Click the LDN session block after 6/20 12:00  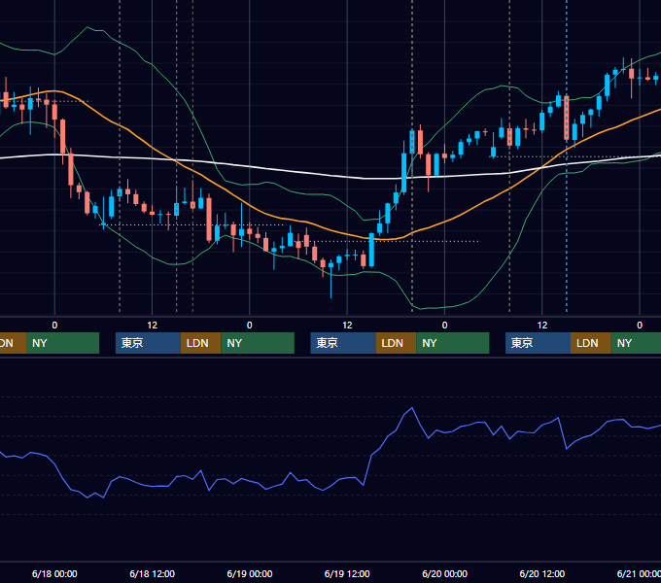(591, 343)
